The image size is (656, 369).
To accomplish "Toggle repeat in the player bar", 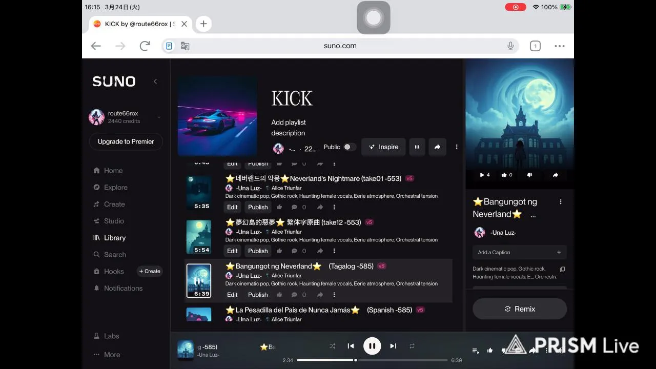I will coord(412,346).
